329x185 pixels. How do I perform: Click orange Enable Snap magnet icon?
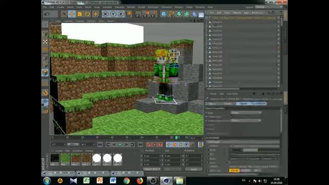tap(45, 92)
